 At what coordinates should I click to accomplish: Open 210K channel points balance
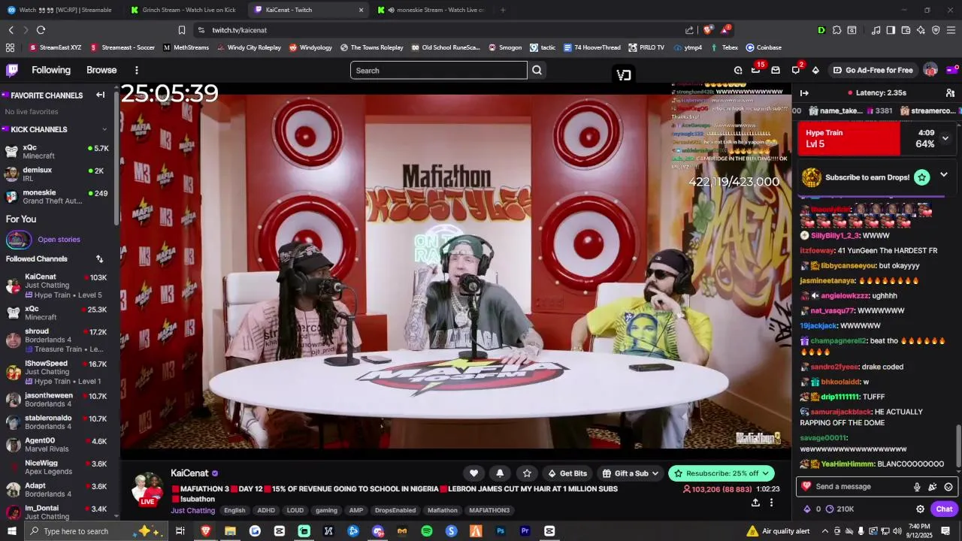coord(840,509)
